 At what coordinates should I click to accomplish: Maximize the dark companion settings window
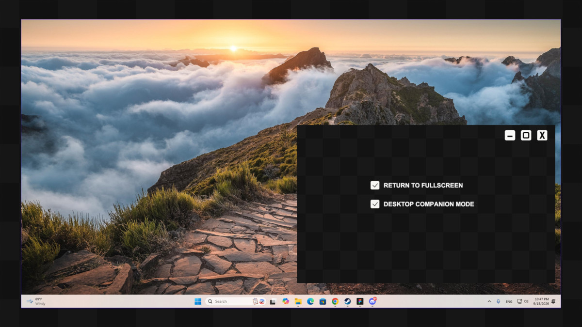526,135
